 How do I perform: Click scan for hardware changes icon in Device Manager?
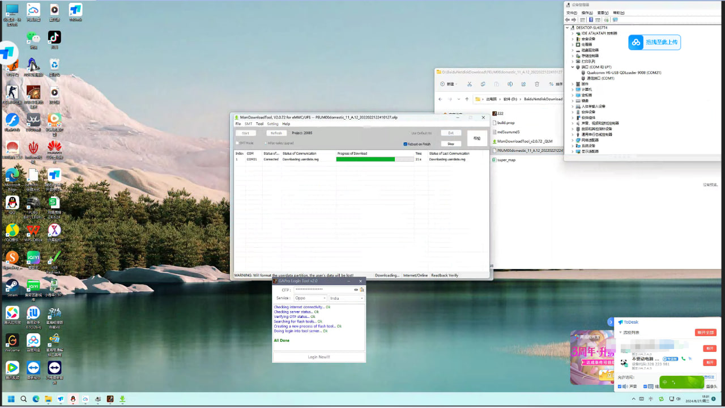click(615, 20)
